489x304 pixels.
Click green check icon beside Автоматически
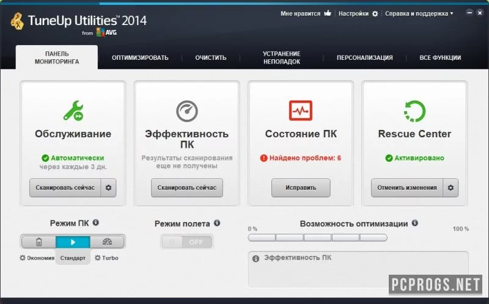pos(45,158)
